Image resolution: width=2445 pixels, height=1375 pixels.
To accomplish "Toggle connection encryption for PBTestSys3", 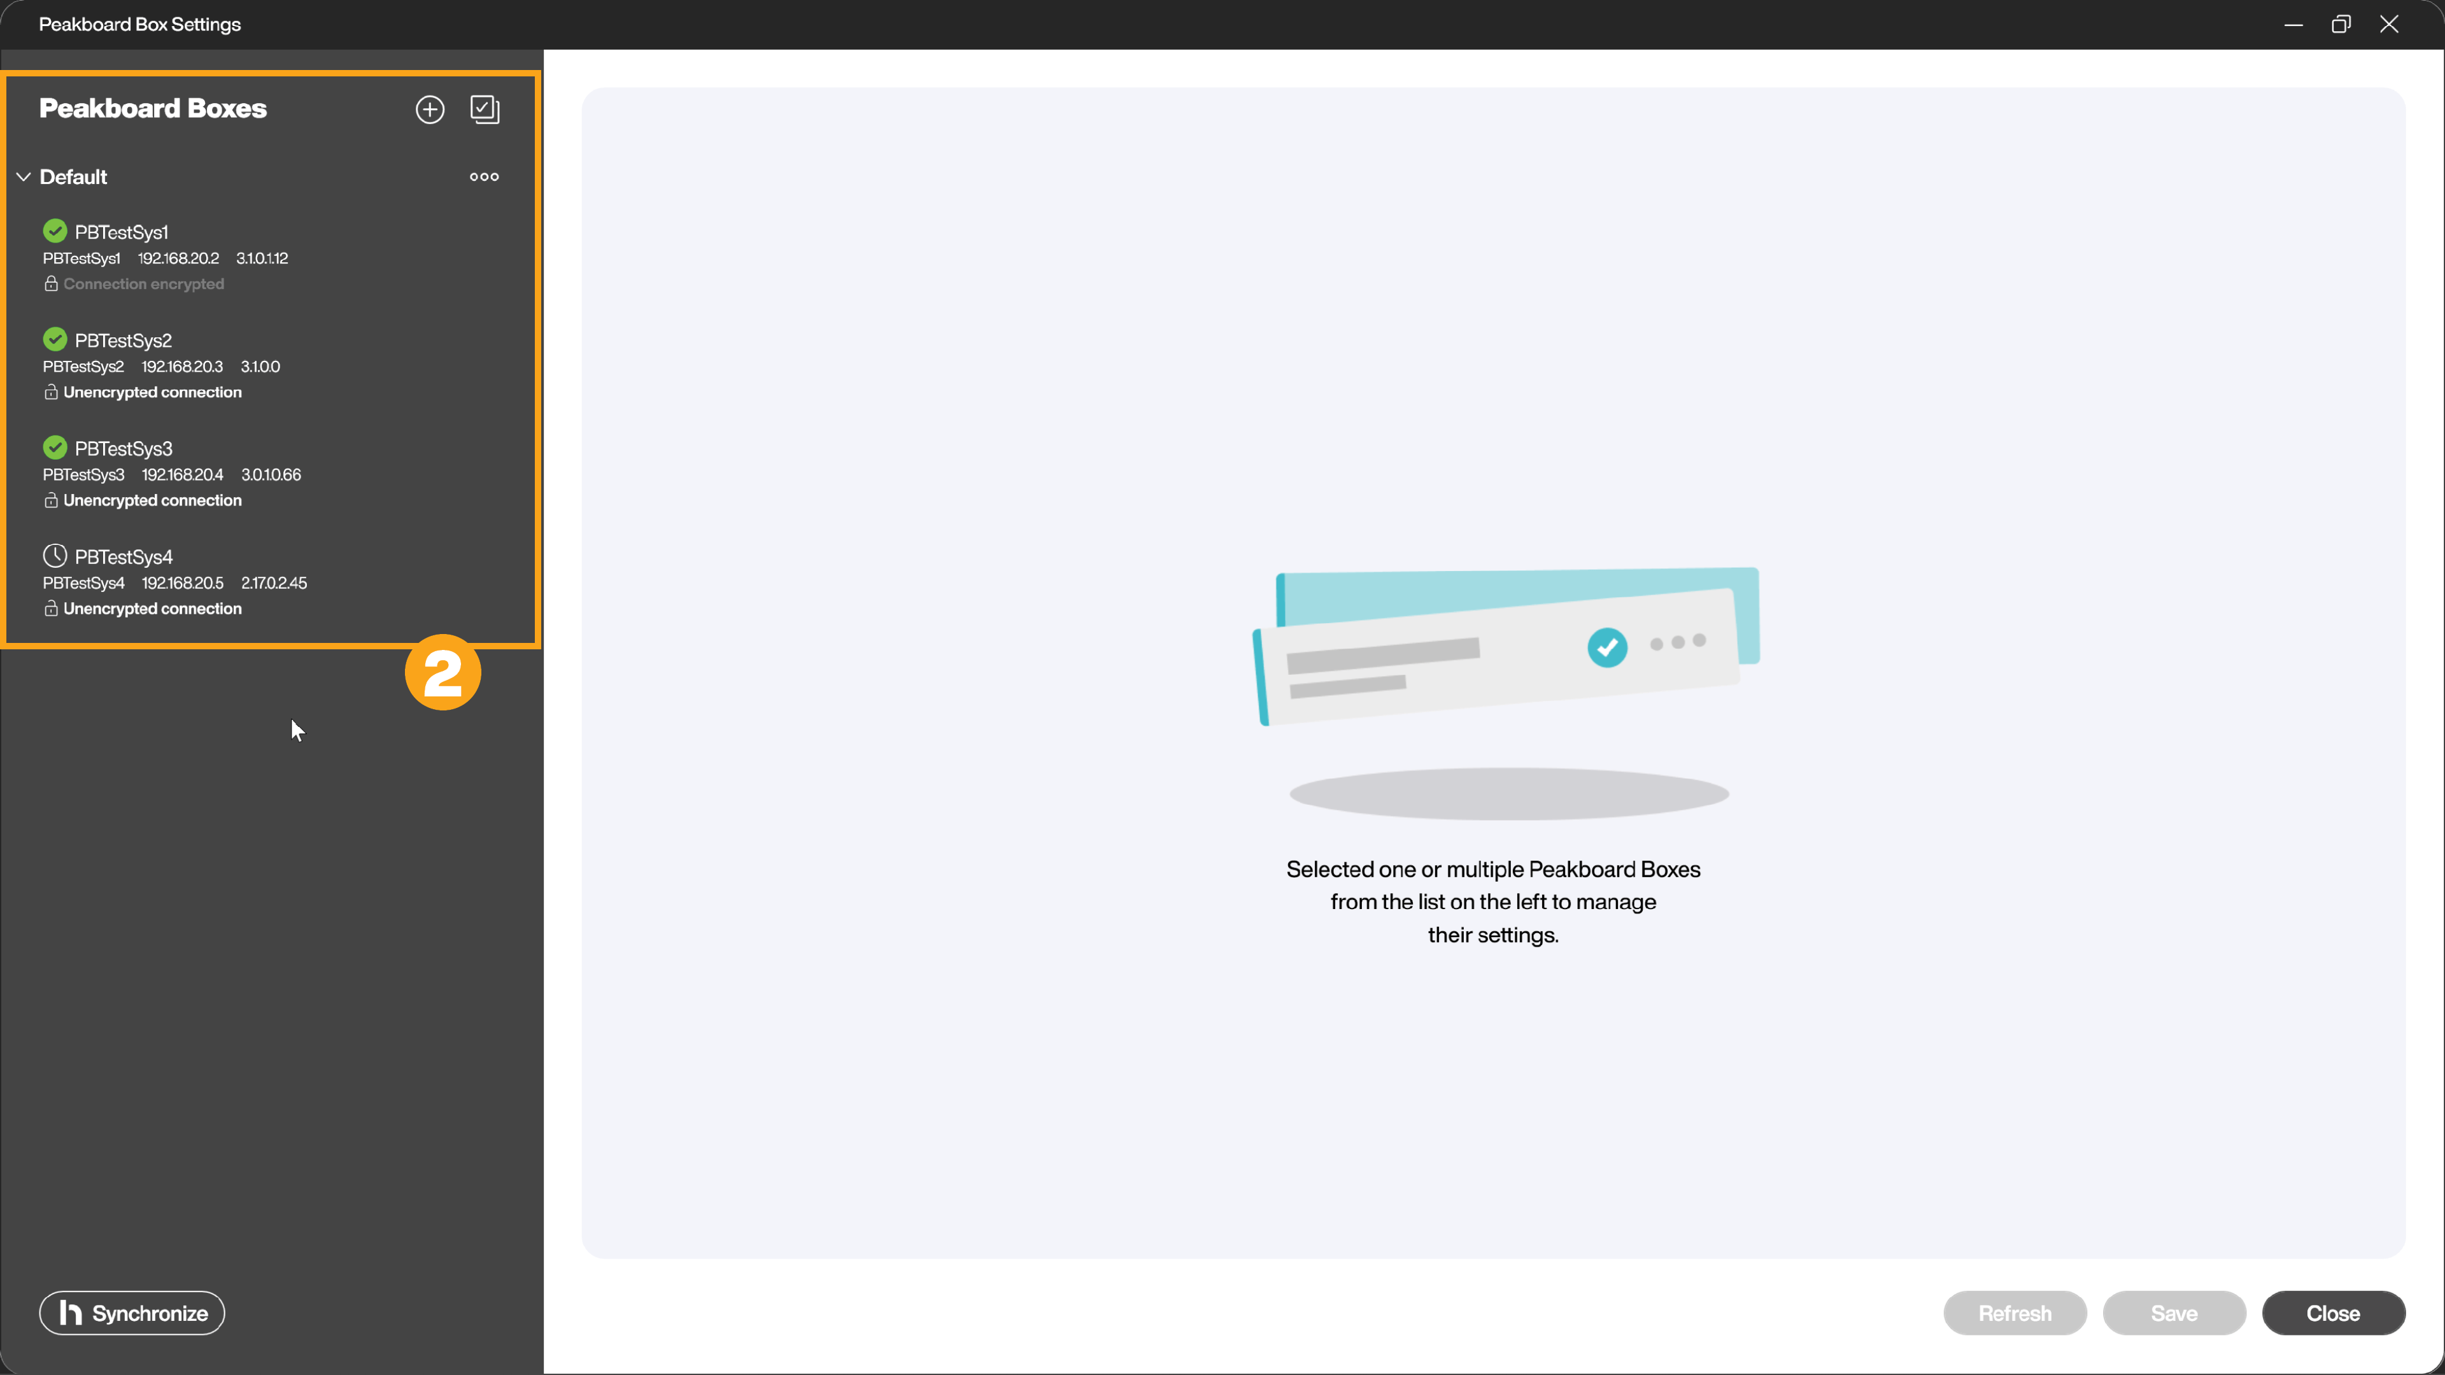I will pos(50,498).
